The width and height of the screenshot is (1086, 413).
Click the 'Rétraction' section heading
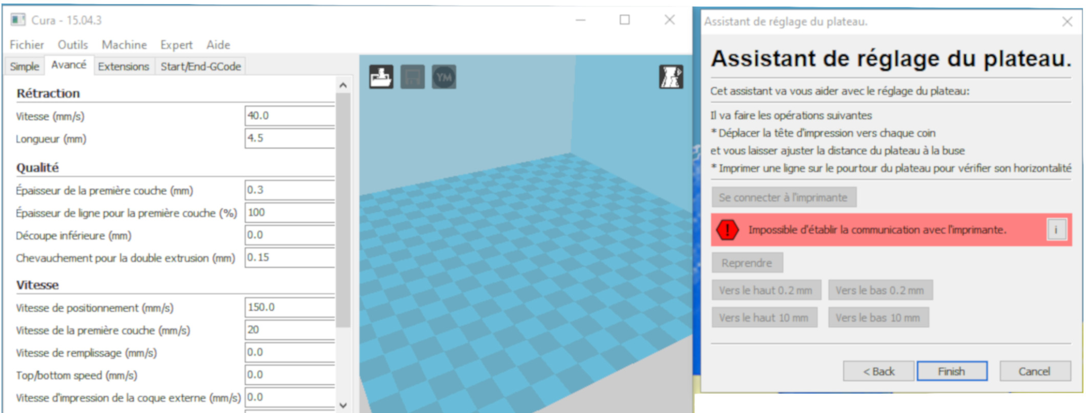point(48,94)
